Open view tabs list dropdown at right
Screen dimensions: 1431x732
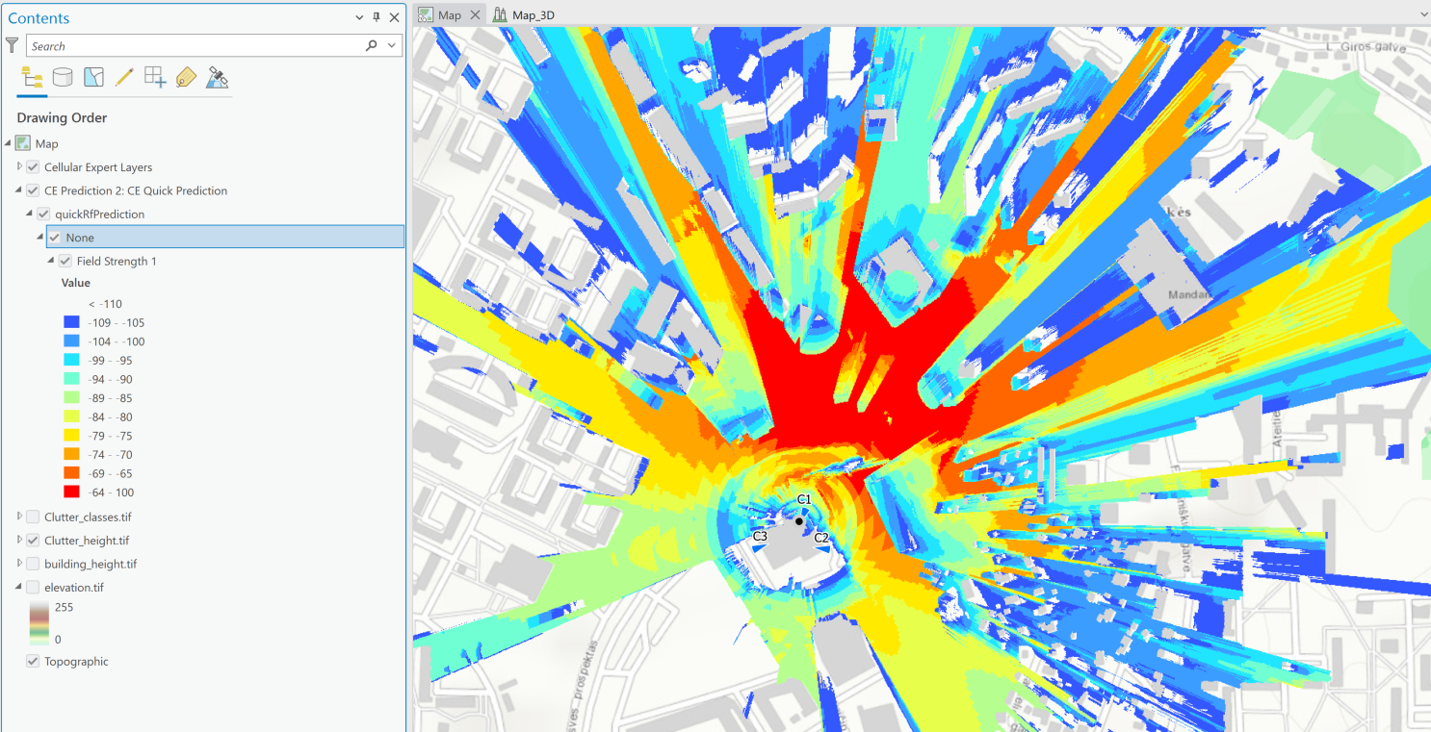[1424, 14]
